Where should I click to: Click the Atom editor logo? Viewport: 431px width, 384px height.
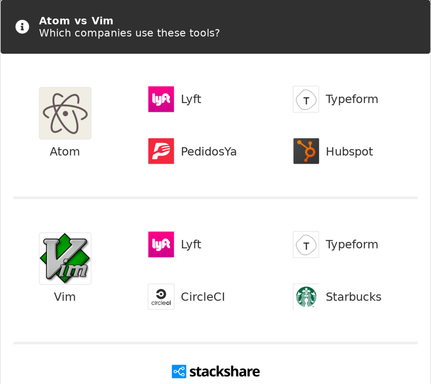click(65, 113)
